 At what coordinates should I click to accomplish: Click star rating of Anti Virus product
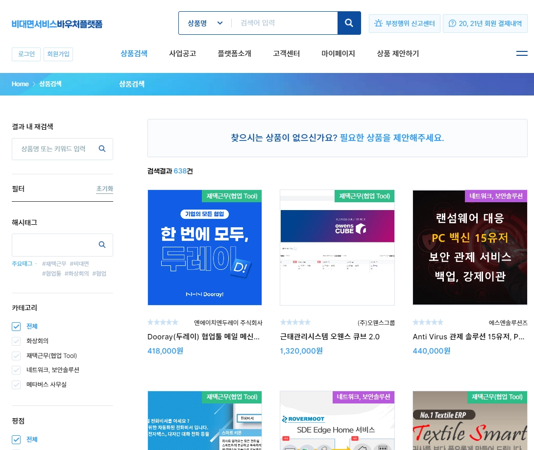click(x=428, y=322)
